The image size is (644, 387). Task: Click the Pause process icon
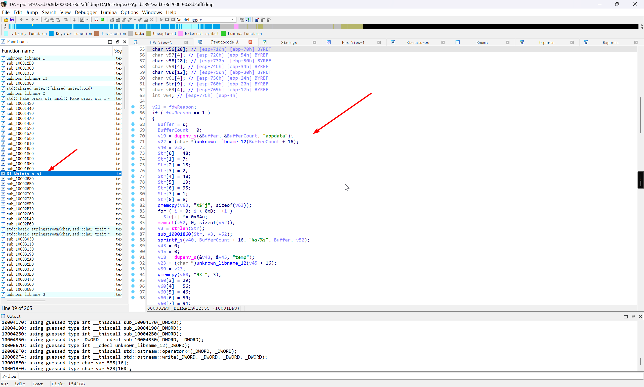167,20
